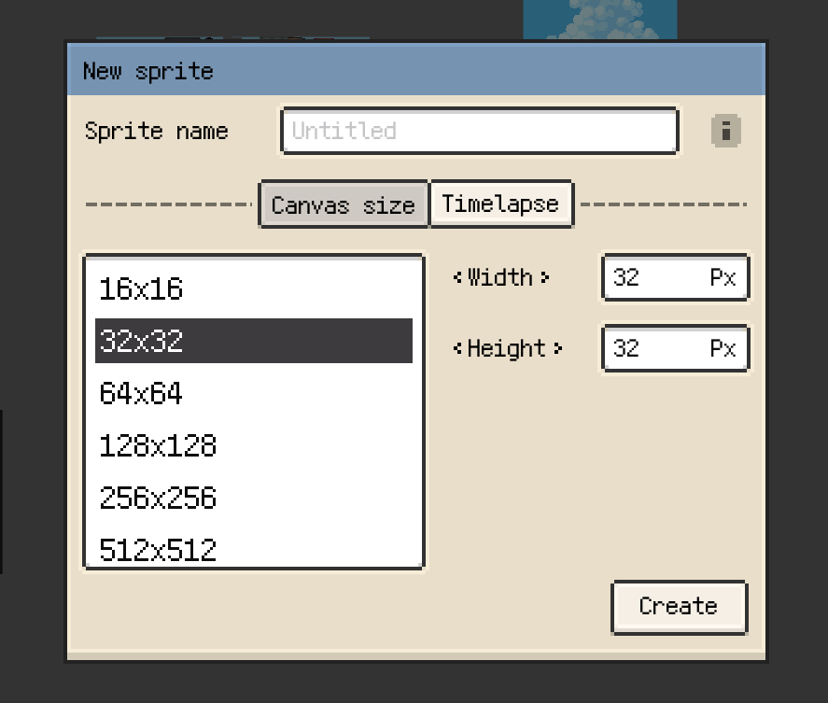828x703 pixels.
Task: Click the Width label text
Action: (500, 277)
